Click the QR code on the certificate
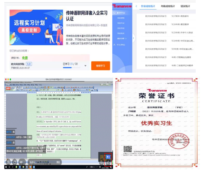 (x=127, y=149)
